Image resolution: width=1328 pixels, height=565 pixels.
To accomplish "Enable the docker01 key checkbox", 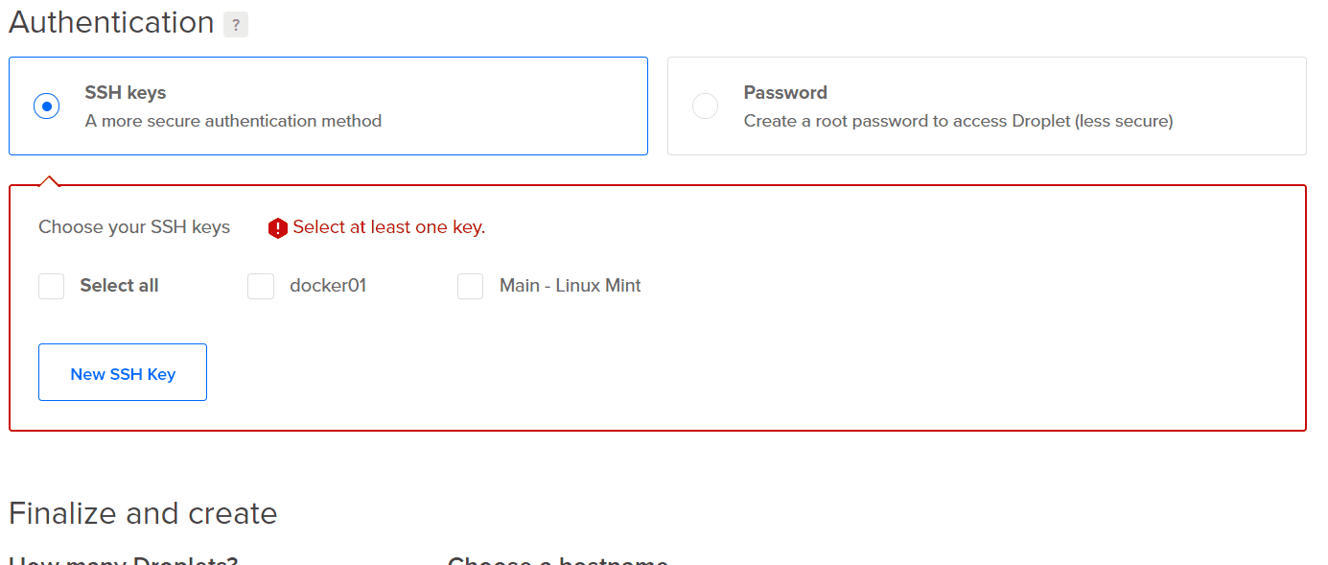I will 261,286.
